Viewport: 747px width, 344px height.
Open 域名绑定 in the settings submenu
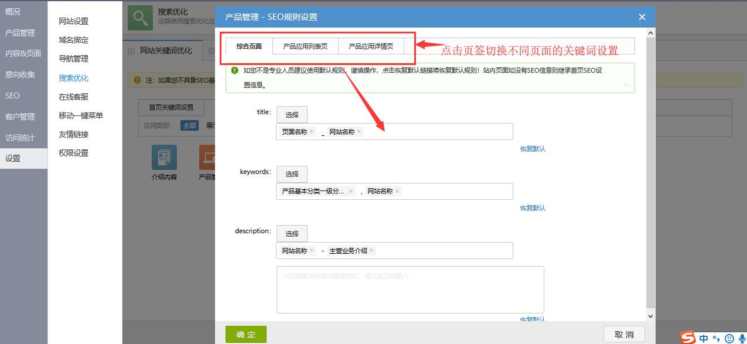coord(73,40)
